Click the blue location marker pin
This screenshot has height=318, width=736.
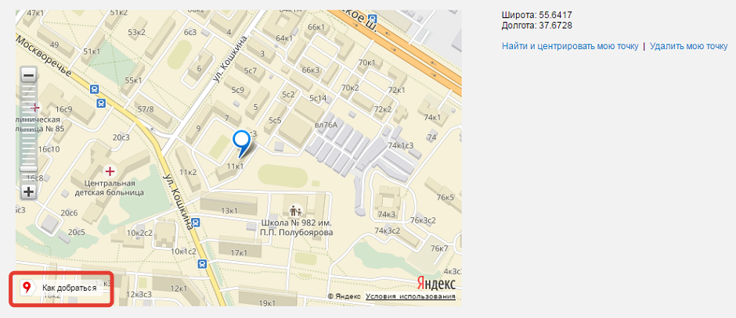point(242,143)
